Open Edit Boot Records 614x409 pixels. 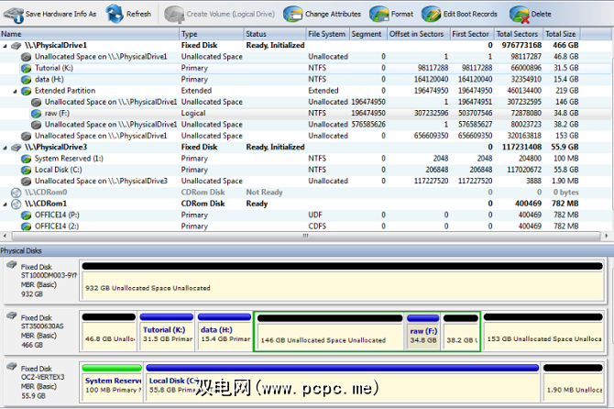click(x=431, y=14)
